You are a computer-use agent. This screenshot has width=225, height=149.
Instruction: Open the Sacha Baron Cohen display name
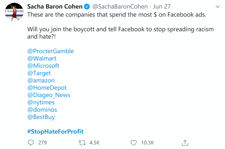[x=55, y=6]
